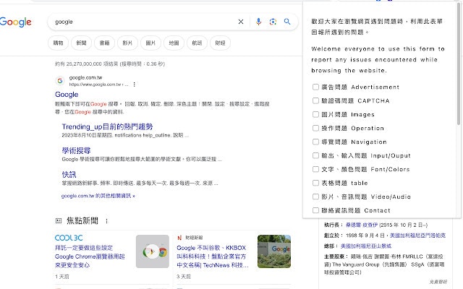Open three-dot options next to 焦點新聞
The height and width of the screenshot is (289, 463).
pos(106,221)
